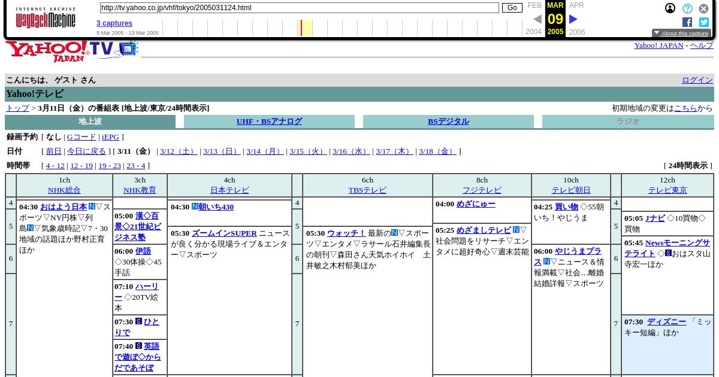The height and width of the screenshot is (377, 719).
Task: Open program 買い物 on テレビ朝日
Action: click(x=566, y=207)
